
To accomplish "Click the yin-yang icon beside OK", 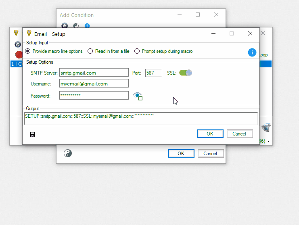I will tap(68, 153).
